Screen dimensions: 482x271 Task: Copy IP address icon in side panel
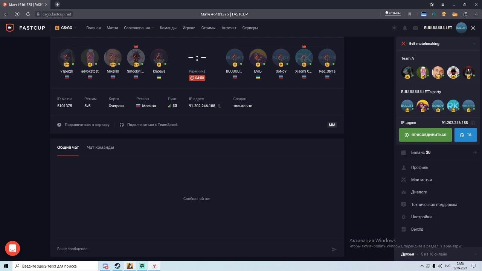[473, 123]
